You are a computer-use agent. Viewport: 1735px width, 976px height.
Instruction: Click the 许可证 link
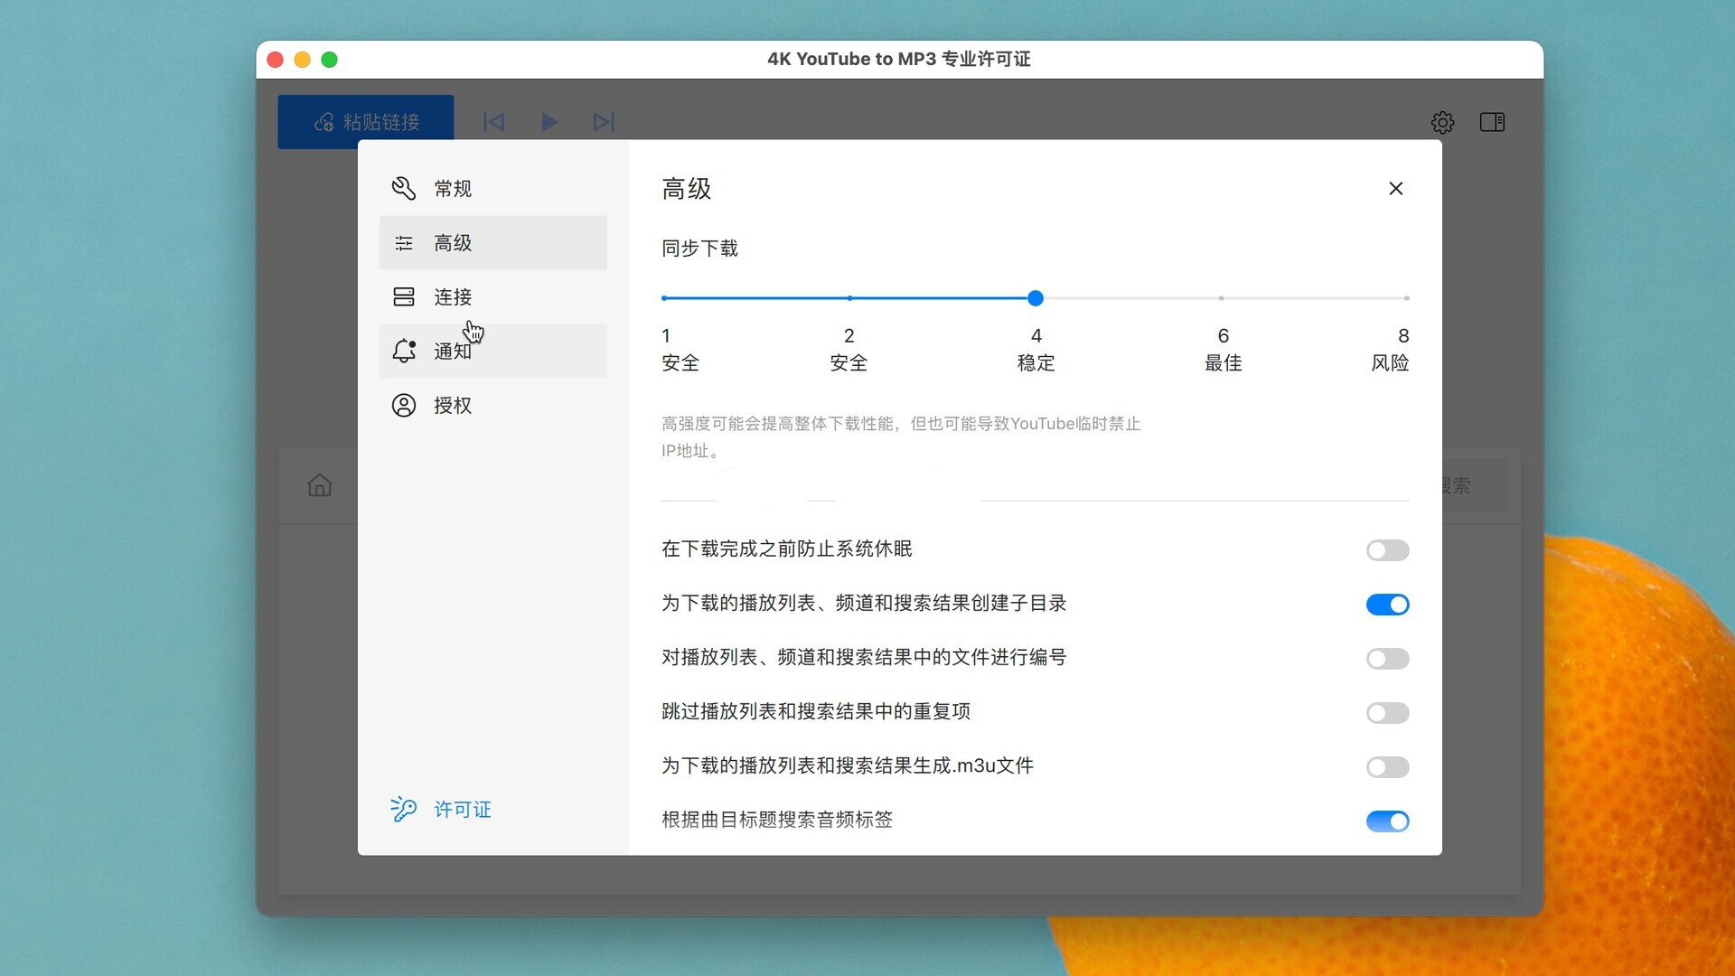tap(463, 809)
